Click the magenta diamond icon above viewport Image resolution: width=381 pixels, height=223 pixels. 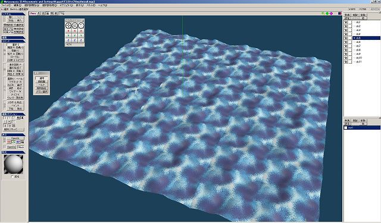[x=331, y=13]
